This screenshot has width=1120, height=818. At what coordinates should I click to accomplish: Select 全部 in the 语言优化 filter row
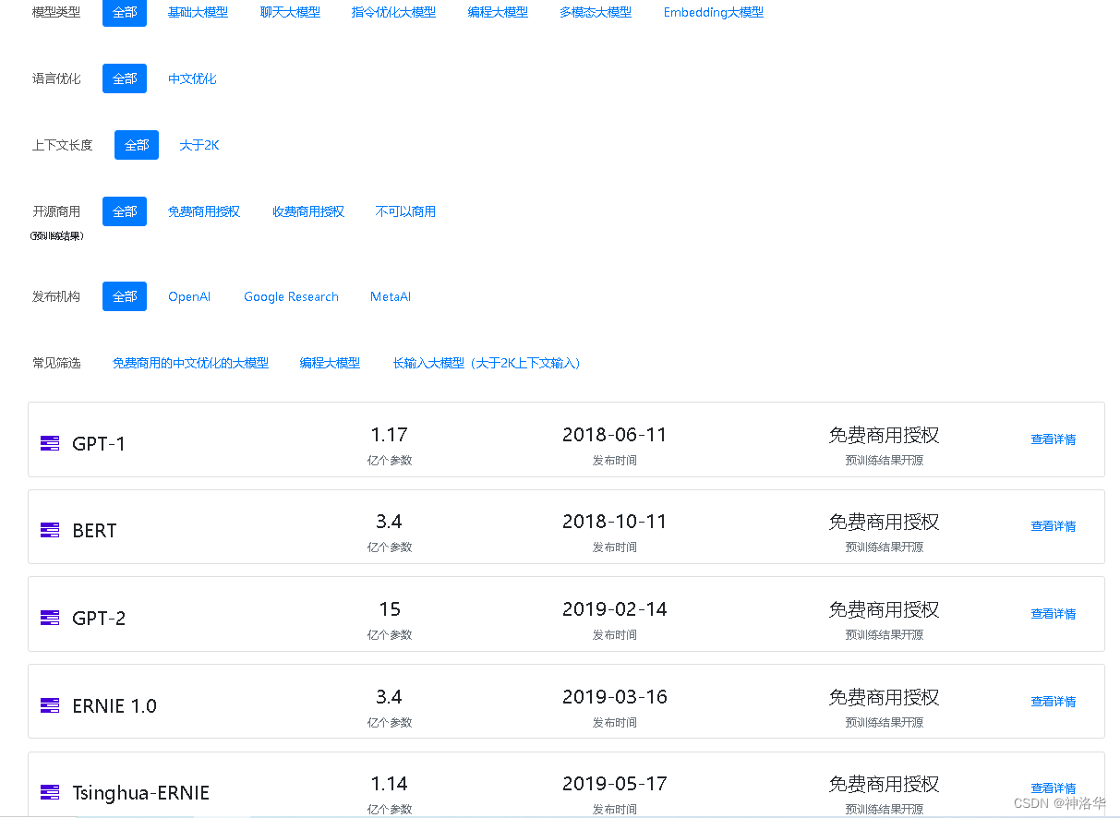pyautogui.click(x=125, y=78)
